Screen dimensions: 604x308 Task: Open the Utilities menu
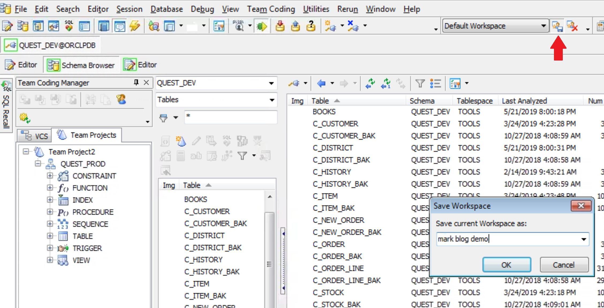(316, 9)
